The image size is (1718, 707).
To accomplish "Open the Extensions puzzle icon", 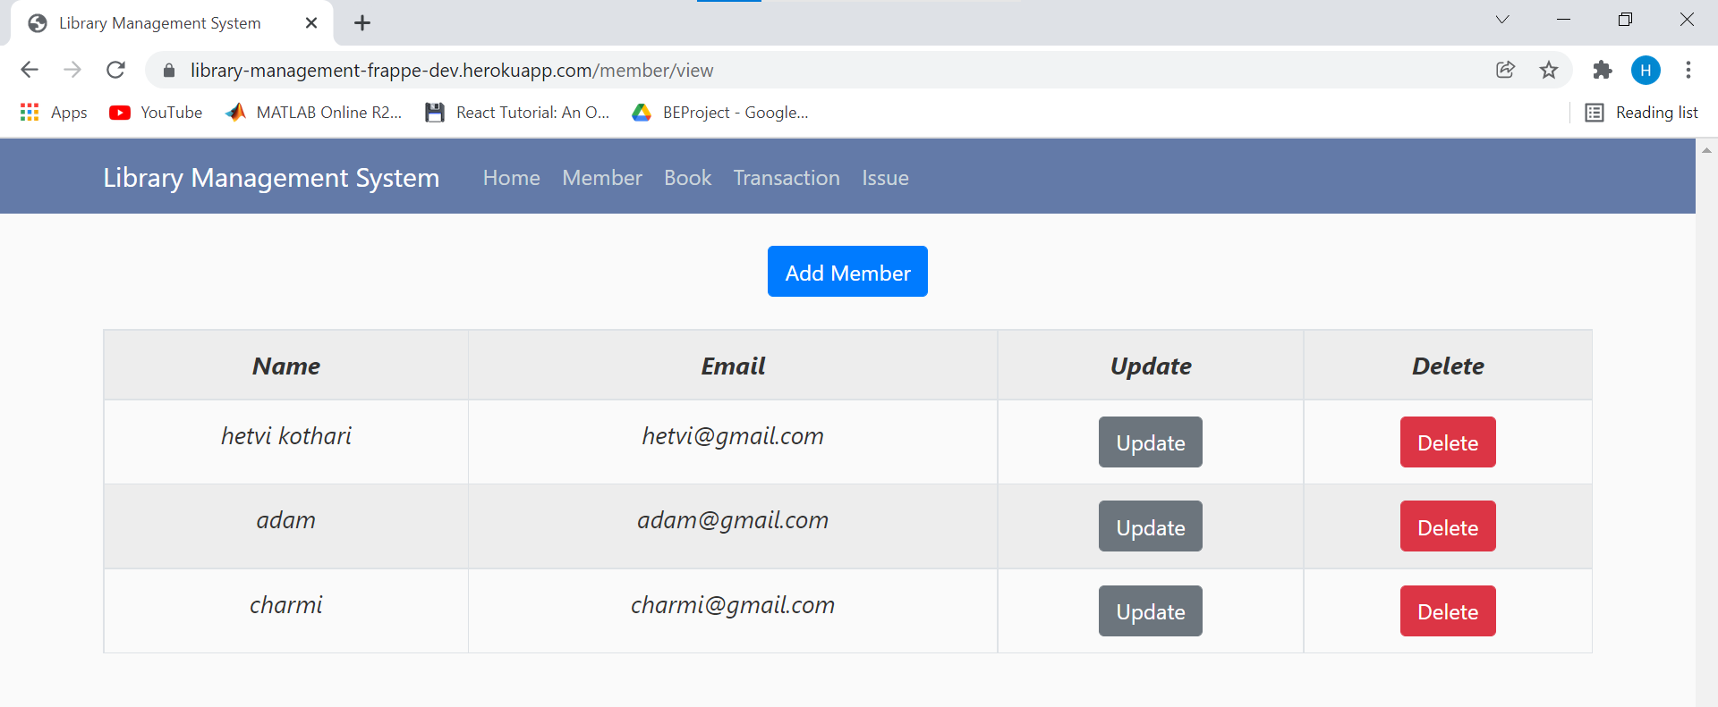I will (x=1603, y=70).
